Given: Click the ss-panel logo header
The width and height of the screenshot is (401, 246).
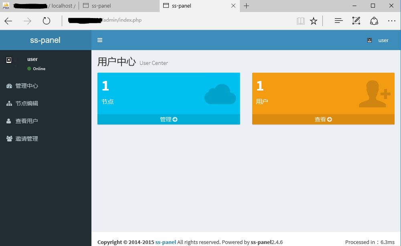Looking at the screenshot, I should [45, 40].
